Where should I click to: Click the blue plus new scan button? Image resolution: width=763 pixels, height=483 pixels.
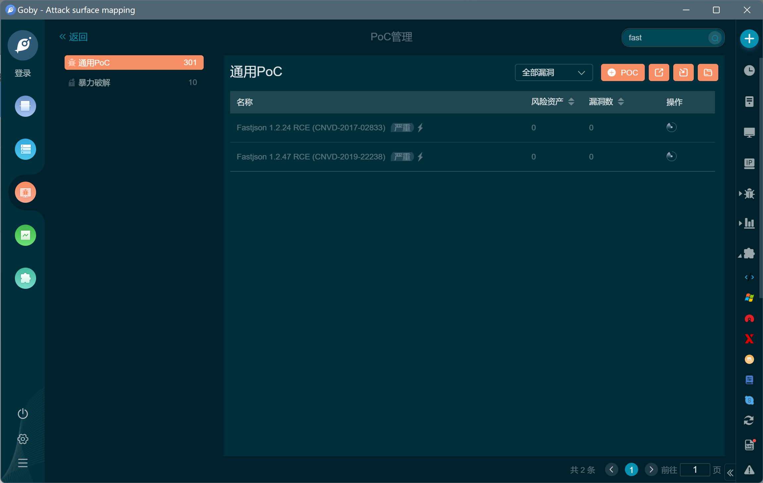pyautogui.click(x=749, y=39)
